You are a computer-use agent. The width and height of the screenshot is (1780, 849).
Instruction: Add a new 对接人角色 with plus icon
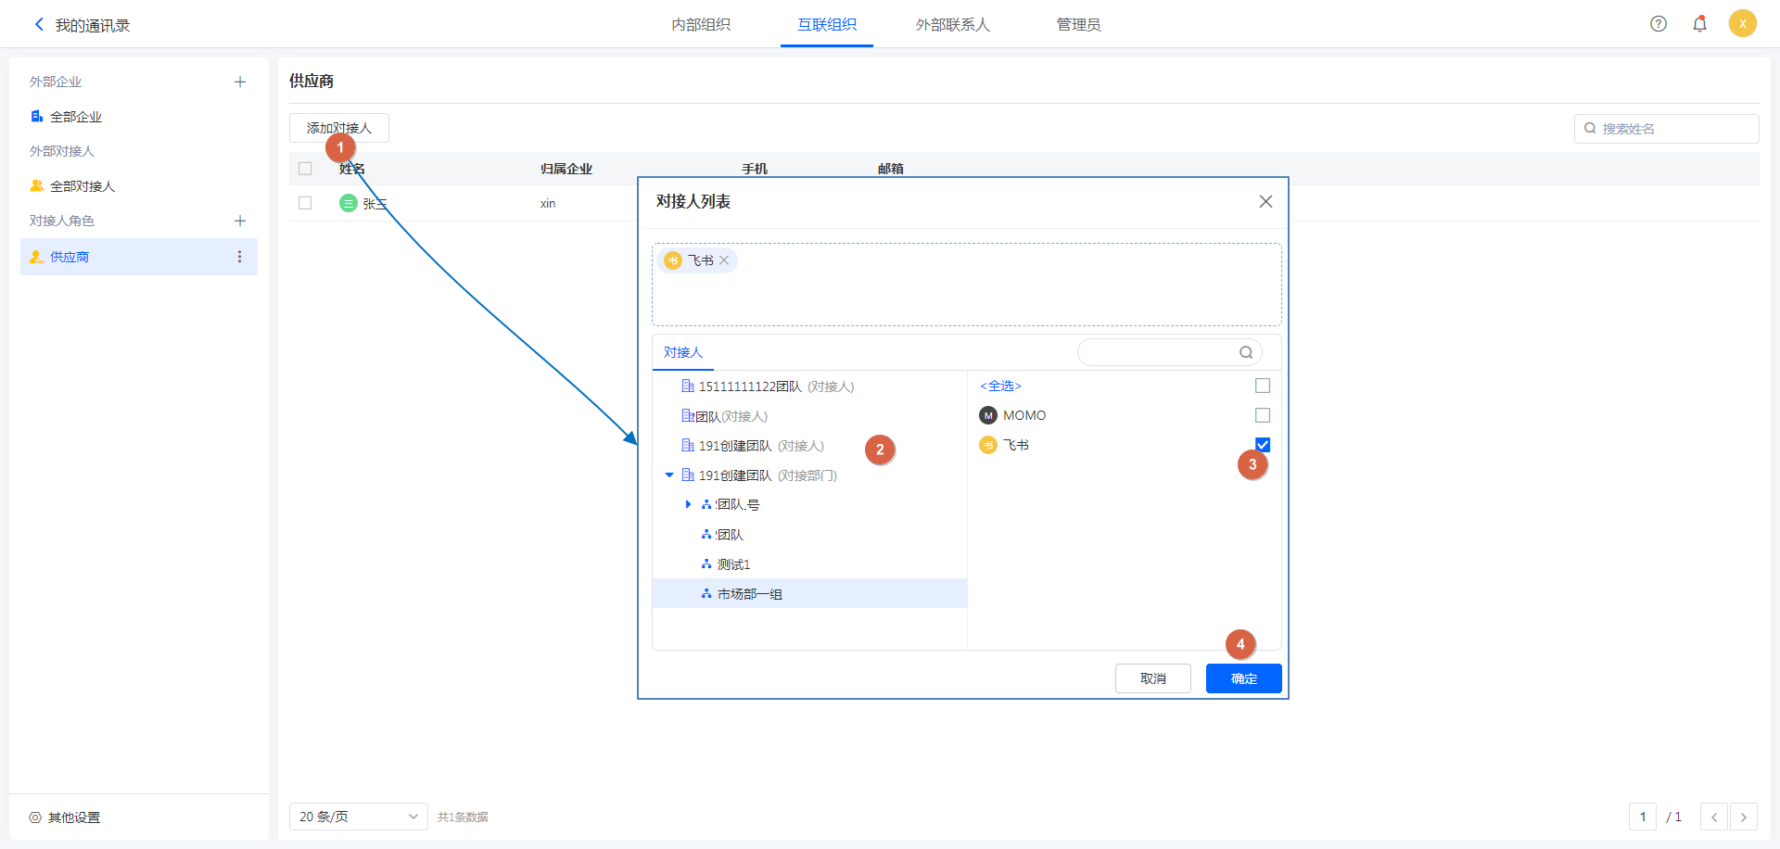[239, 222]
